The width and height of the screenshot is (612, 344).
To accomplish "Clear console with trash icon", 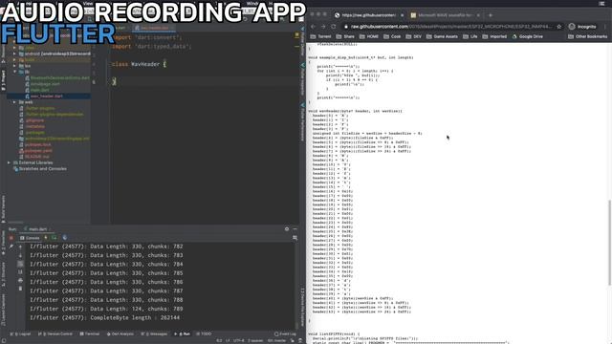I will pos(20,289).
